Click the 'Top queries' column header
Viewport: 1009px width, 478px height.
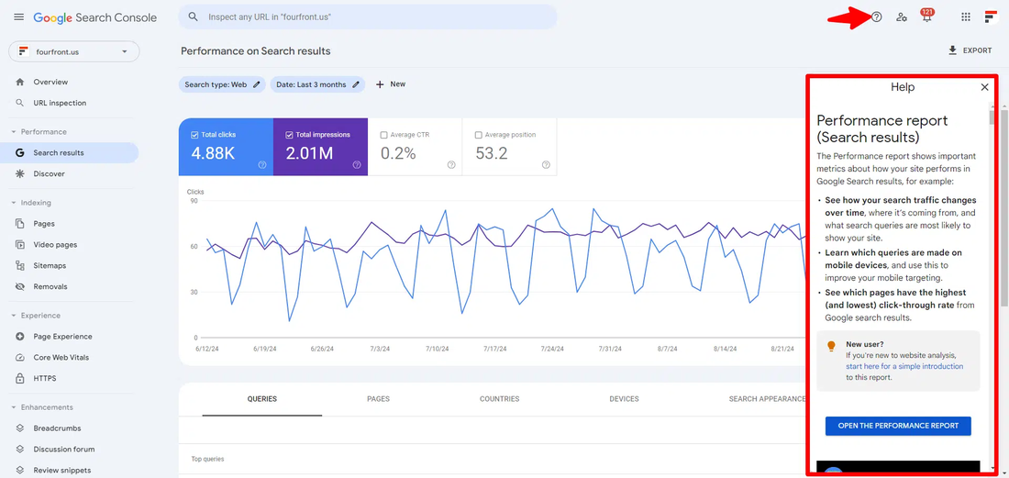pyautogui.click(x=208, y=460)
